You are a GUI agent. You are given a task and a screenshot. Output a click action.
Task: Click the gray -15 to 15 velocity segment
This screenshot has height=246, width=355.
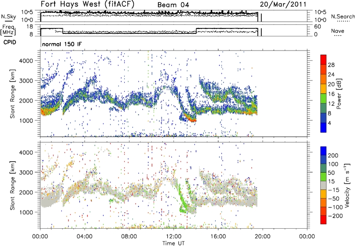323,185
